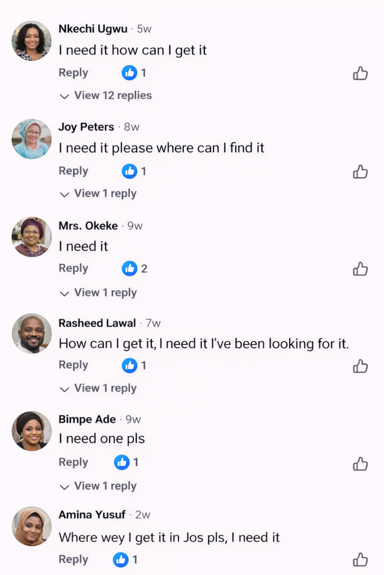Expand View 1 reply under Rasheed Lawal
Image resolution: width=384 pixels, height=575 pixels.
pyautogui.click(x=98, y=389)
